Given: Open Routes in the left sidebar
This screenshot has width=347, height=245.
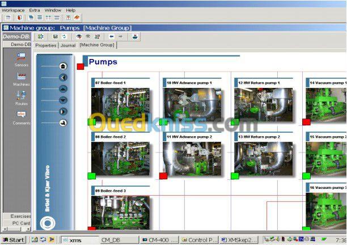Looking at the screenshot, I should [22, 98].
